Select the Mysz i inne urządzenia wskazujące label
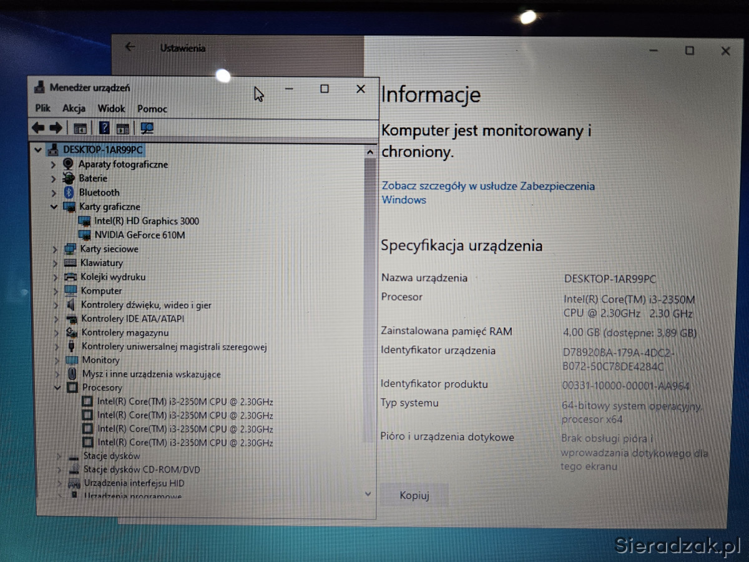This screenshot has width=749, height=562. [151, 374]
